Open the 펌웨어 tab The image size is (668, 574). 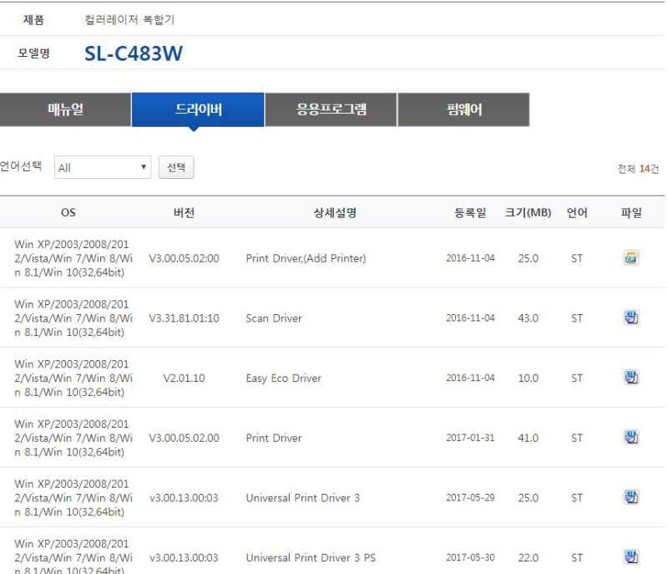click(464, 109)
